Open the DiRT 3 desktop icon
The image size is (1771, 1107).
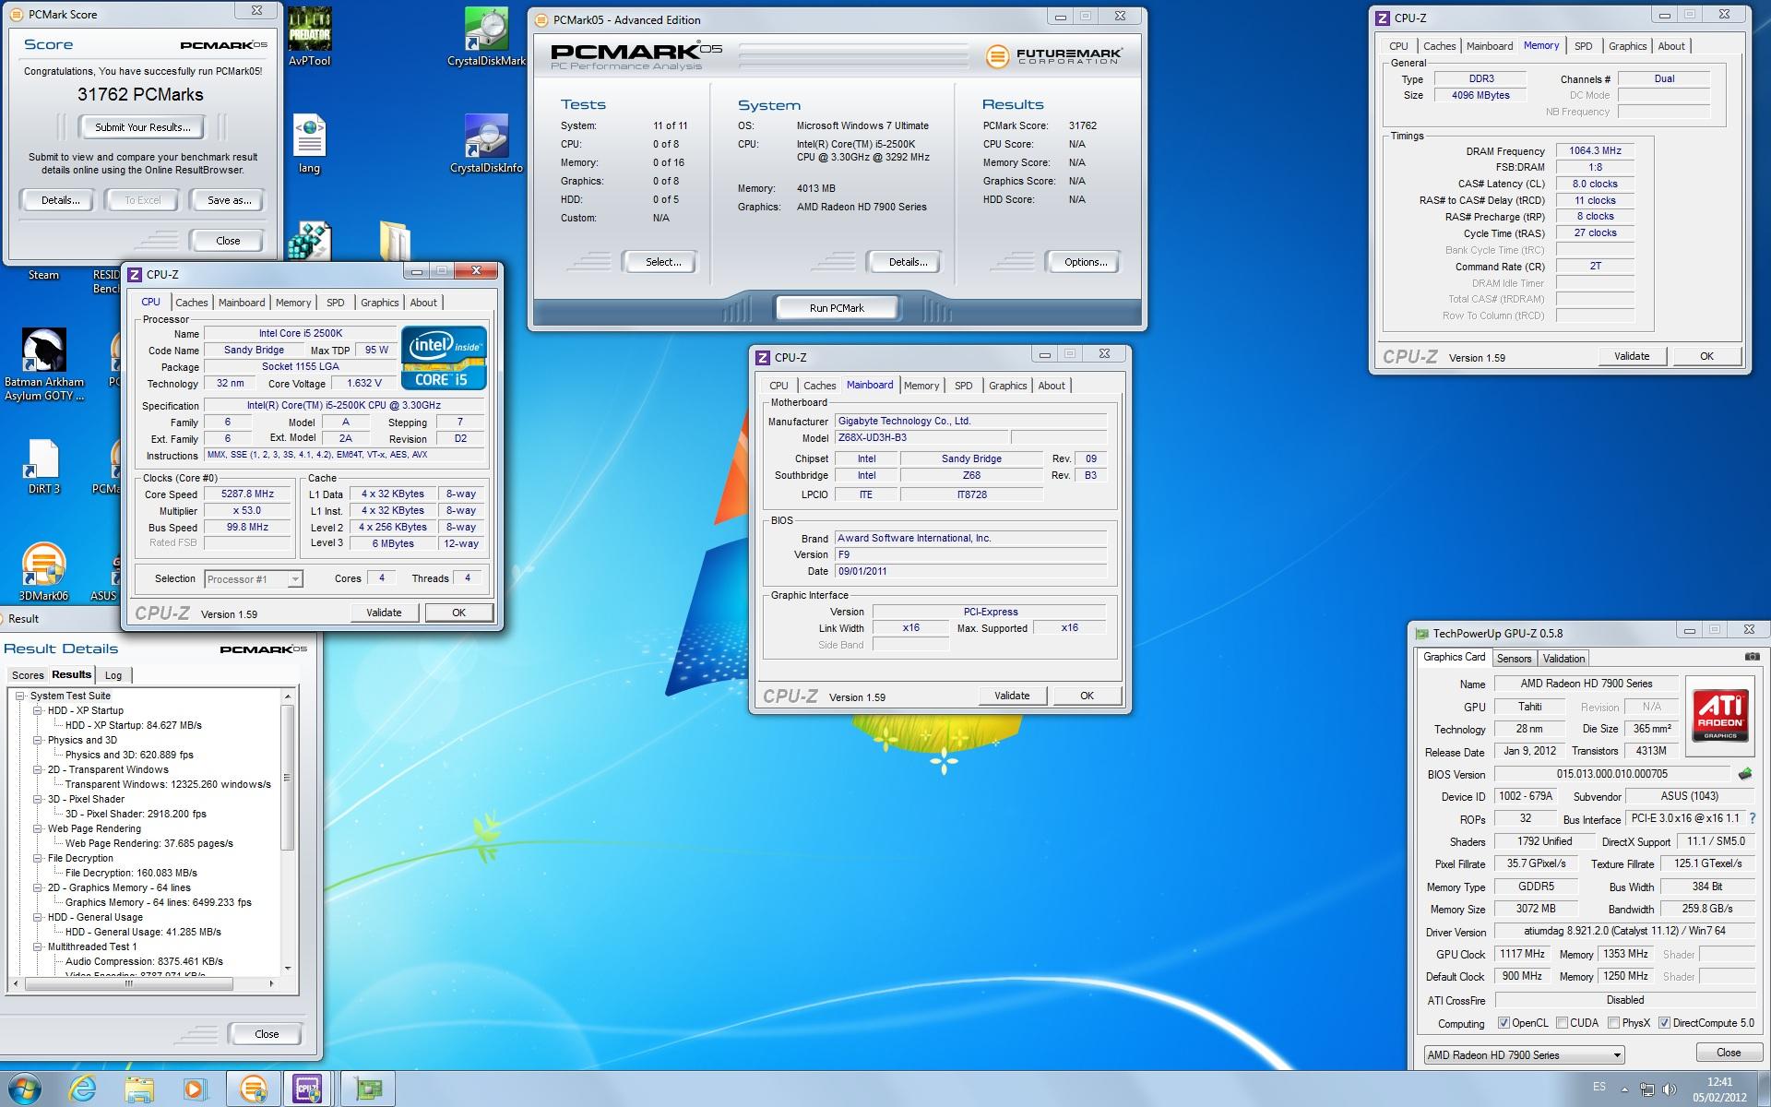pos(43,467)
